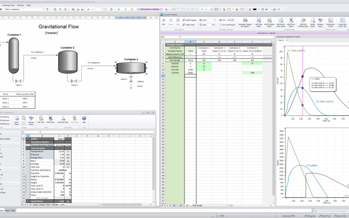Click the End time input field
349x218 pixels.
(x=230, y=20)
